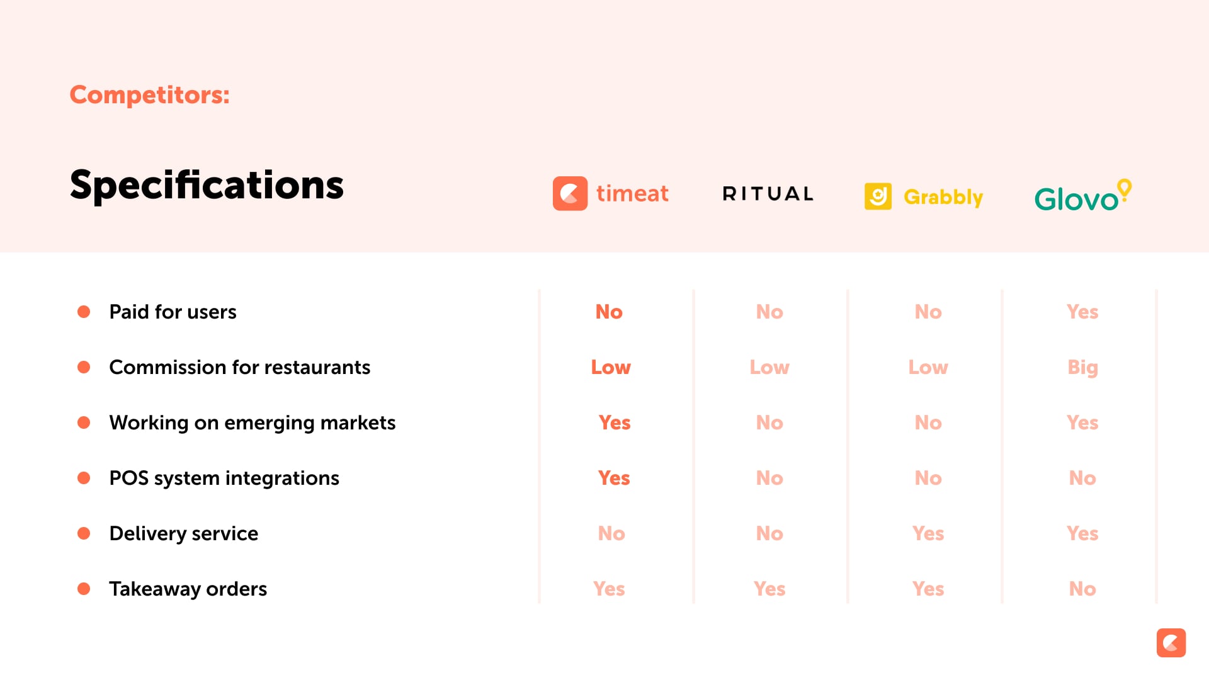
Task: Click the Glovo logo
Action: pyautogui.click(x=1082, y=196)
